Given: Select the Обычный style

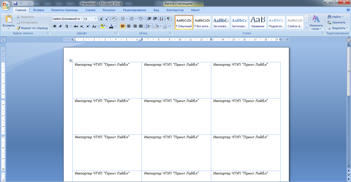Looking at the screenshot, I should click(x=184, y=22).
